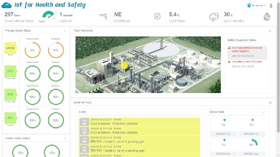This screenshot has height=157, width=280.
Task: Select the PT2 process train tag
Action: pyautogui.click(x=10, y=95)
